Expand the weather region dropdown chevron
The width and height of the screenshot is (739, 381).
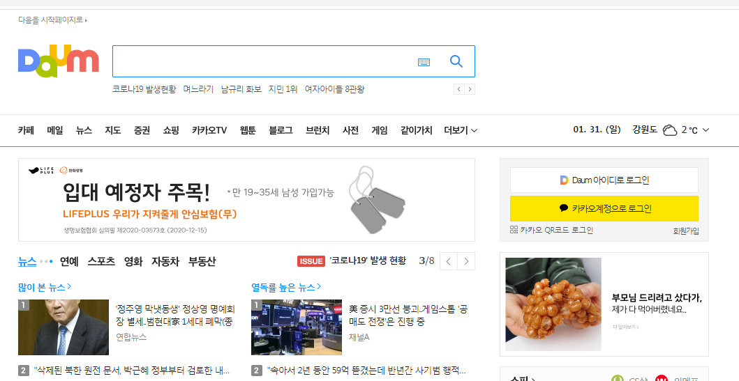[x=706, y=130]
